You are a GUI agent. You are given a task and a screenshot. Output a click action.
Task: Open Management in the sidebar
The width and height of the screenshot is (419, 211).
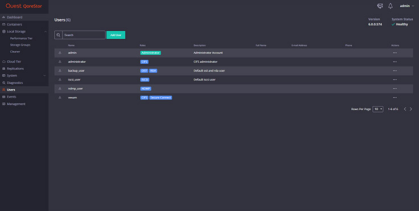(x=24, y=104)
